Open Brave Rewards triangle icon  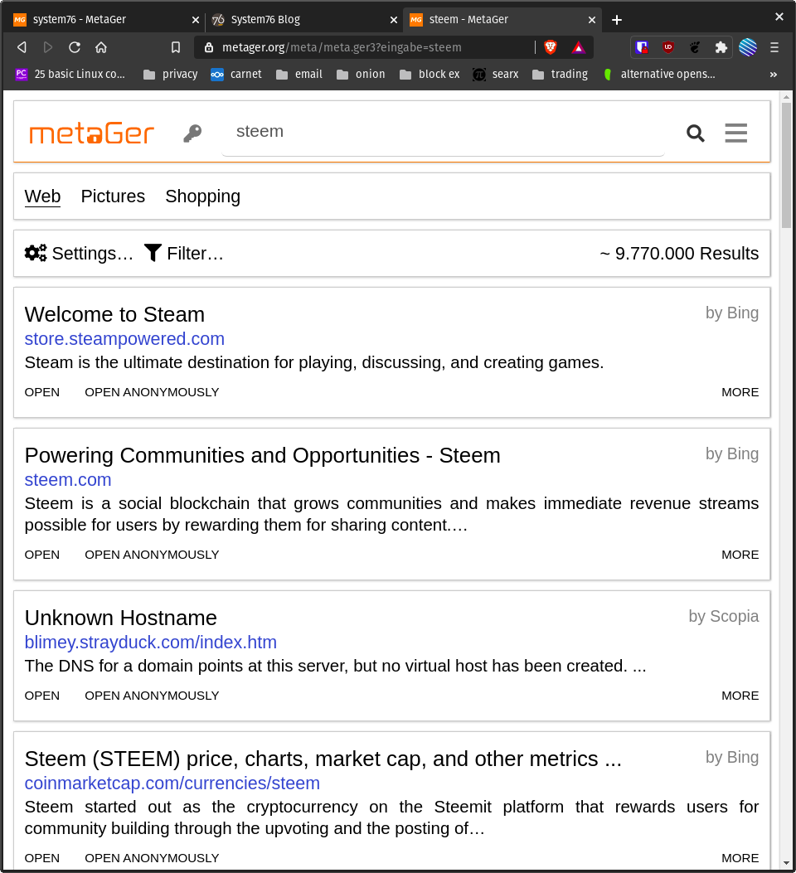579,47
